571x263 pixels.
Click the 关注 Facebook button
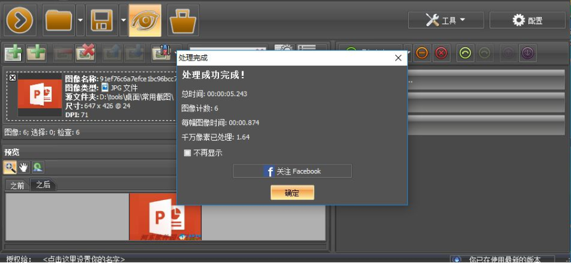coord(292,171)
